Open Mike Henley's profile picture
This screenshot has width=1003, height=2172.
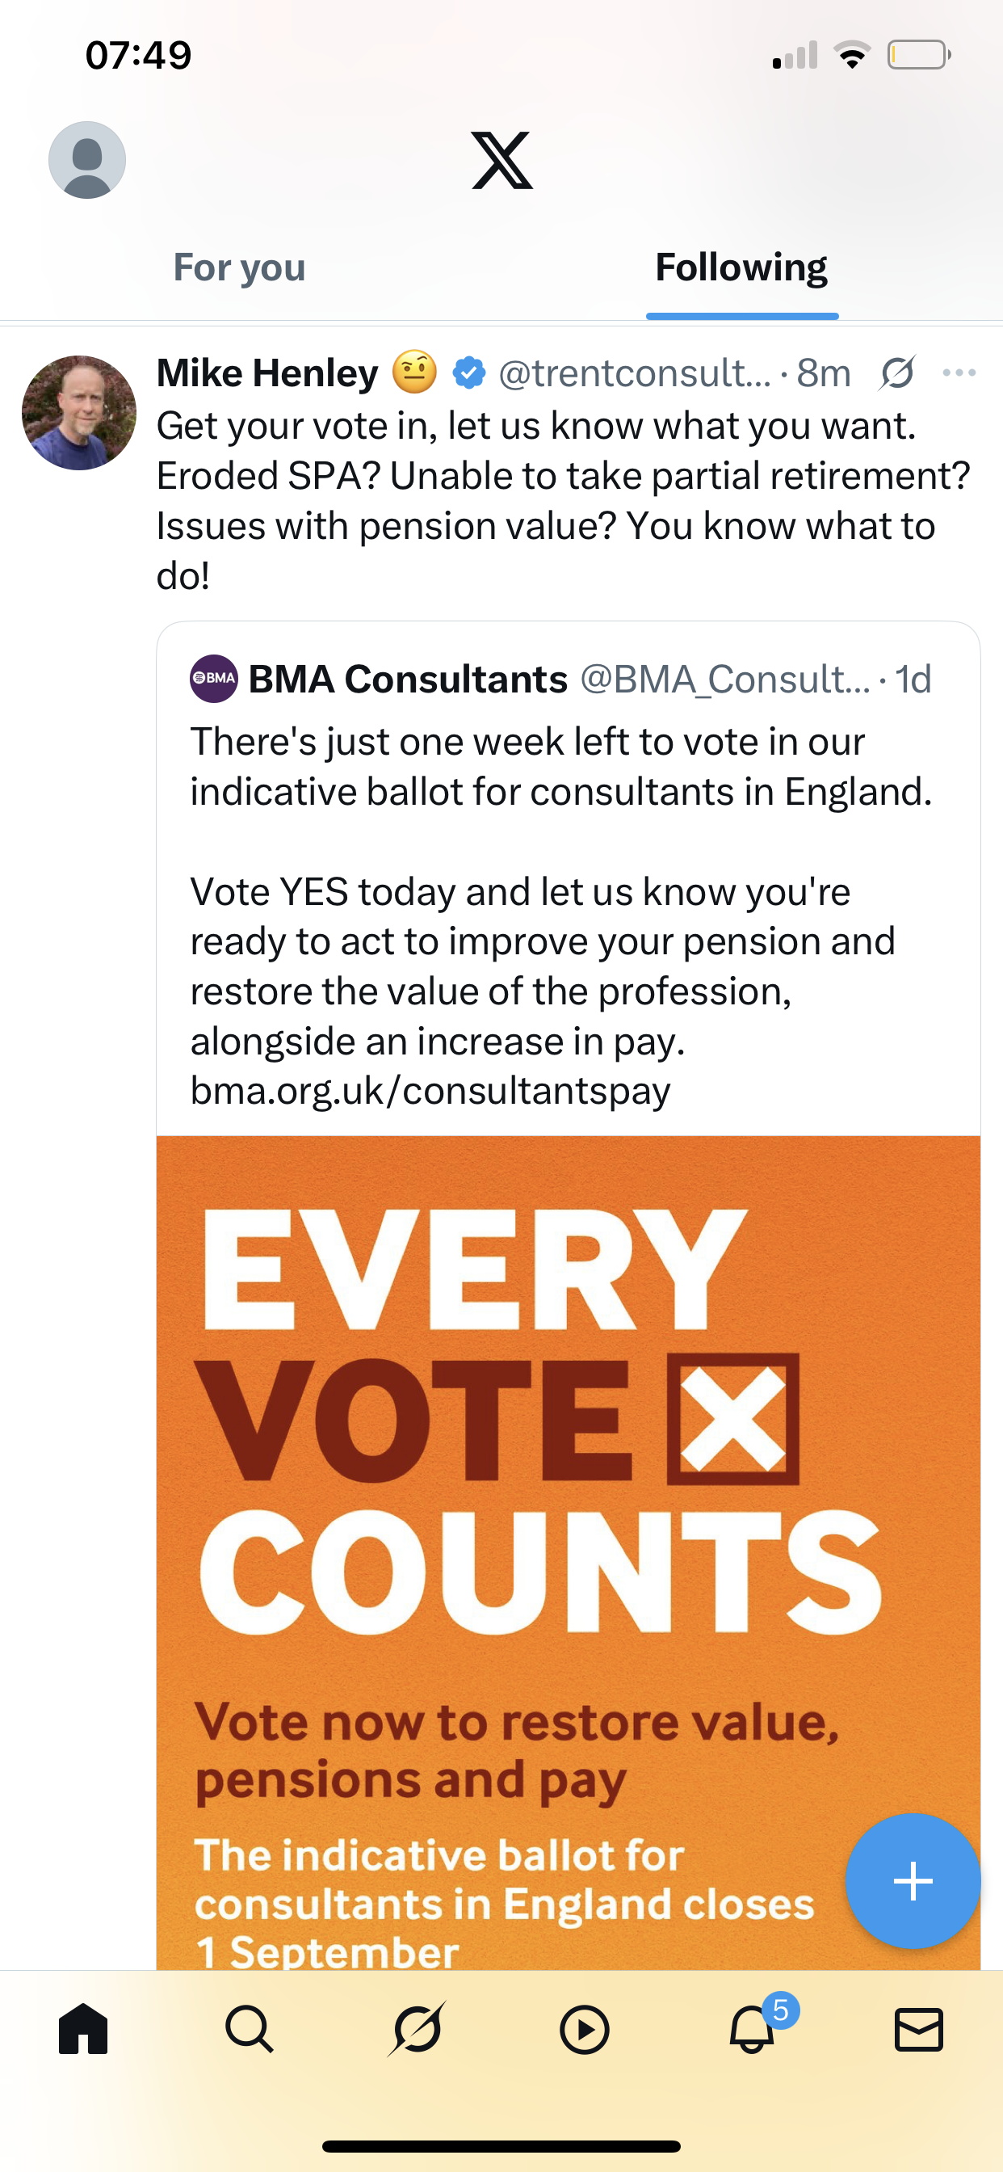point(79,413)
